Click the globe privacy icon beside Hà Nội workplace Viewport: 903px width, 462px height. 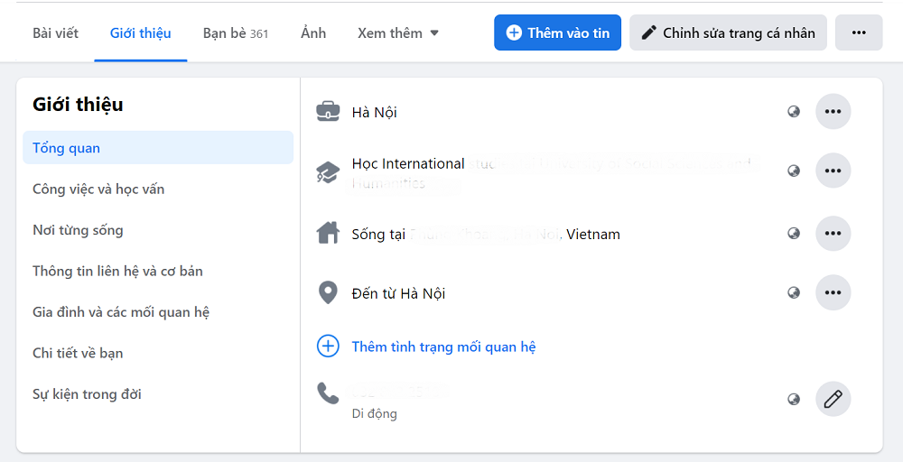click(794, 112)
